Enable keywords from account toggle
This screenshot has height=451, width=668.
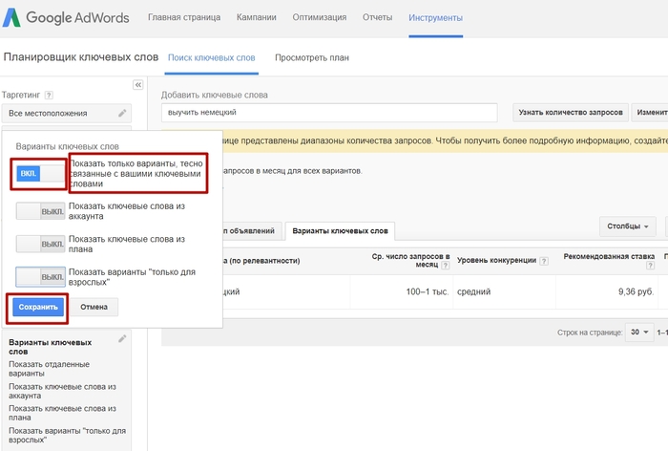pyautogui.click(x=40, y=210)
